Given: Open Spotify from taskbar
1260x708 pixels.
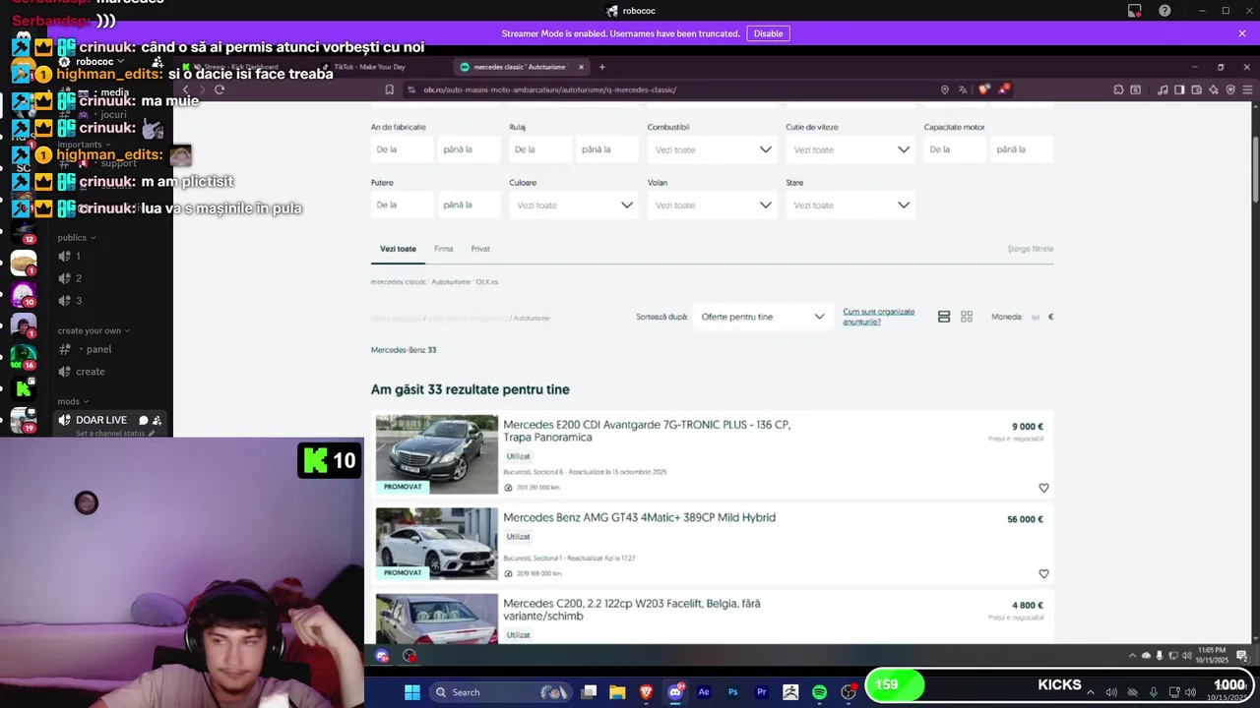Looking at the screenshot, I should (x=819, y=692).
